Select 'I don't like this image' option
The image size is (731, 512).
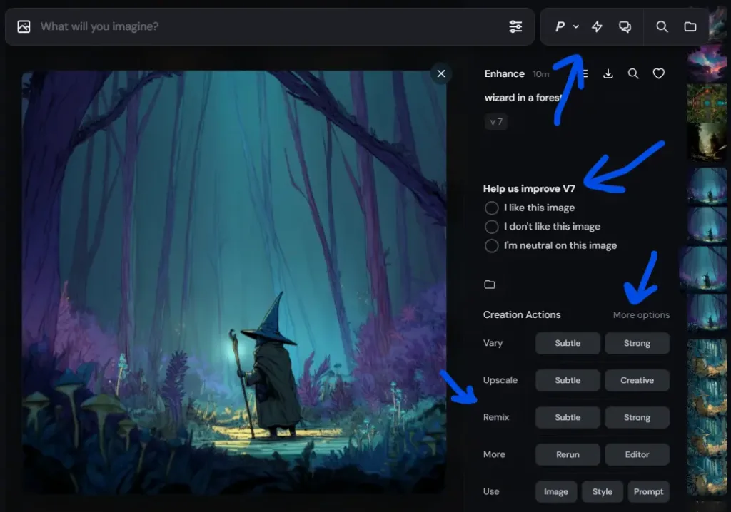(491, 227)
